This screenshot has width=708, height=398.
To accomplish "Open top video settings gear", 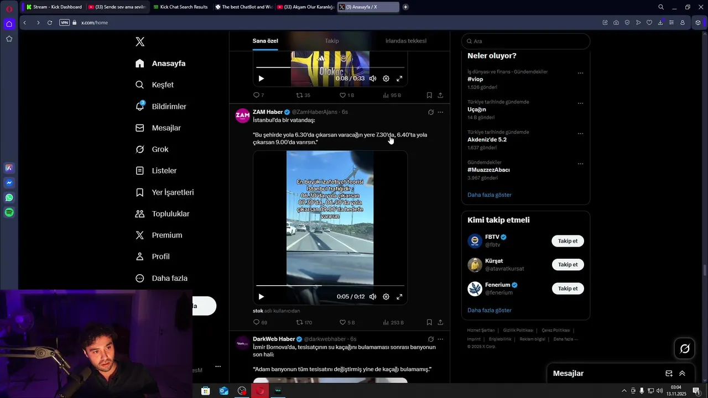I will click(386, 78).
